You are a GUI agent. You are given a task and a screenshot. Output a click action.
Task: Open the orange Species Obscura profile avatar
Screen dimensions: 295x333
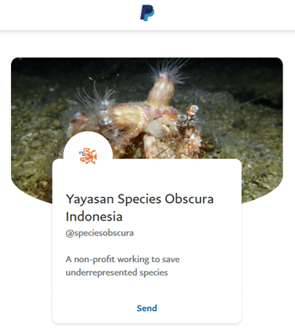tap(88, 156)
